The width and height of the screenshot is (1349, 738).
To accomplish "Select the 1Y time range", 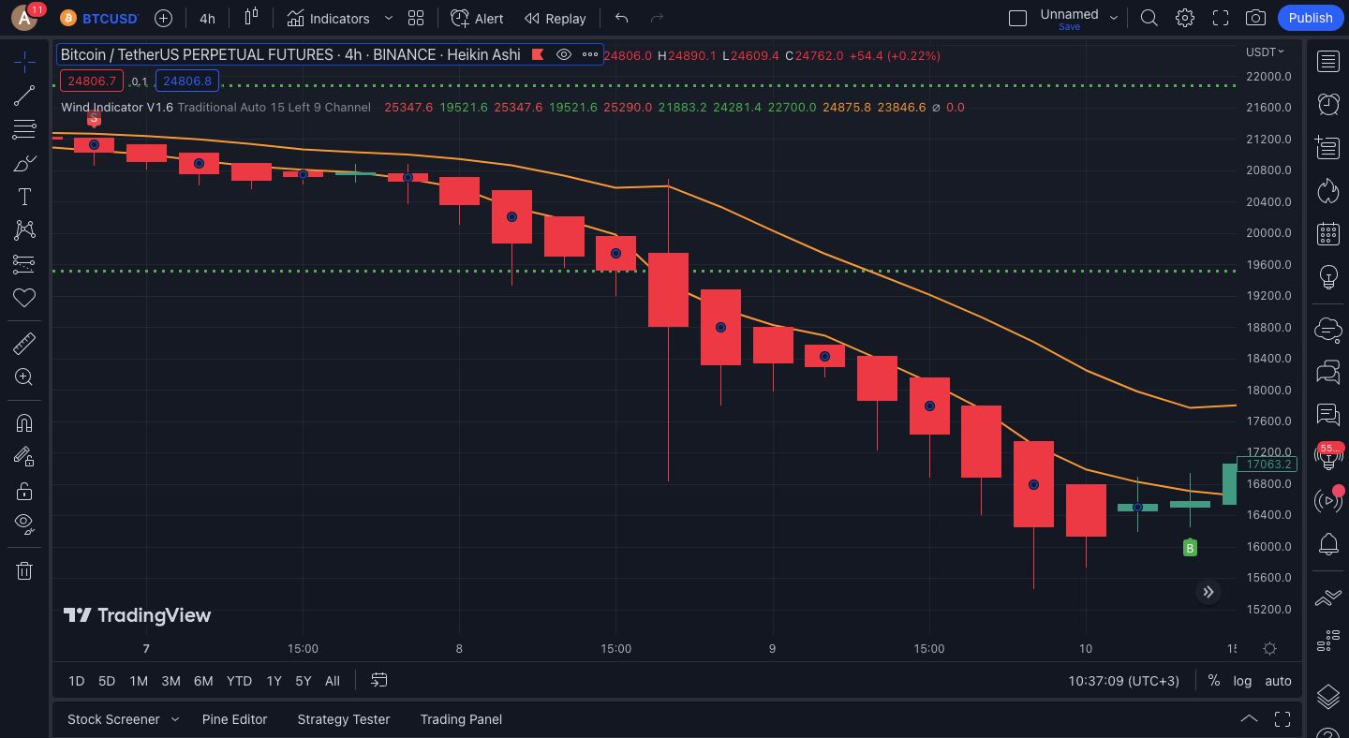I will pos(274,681).
